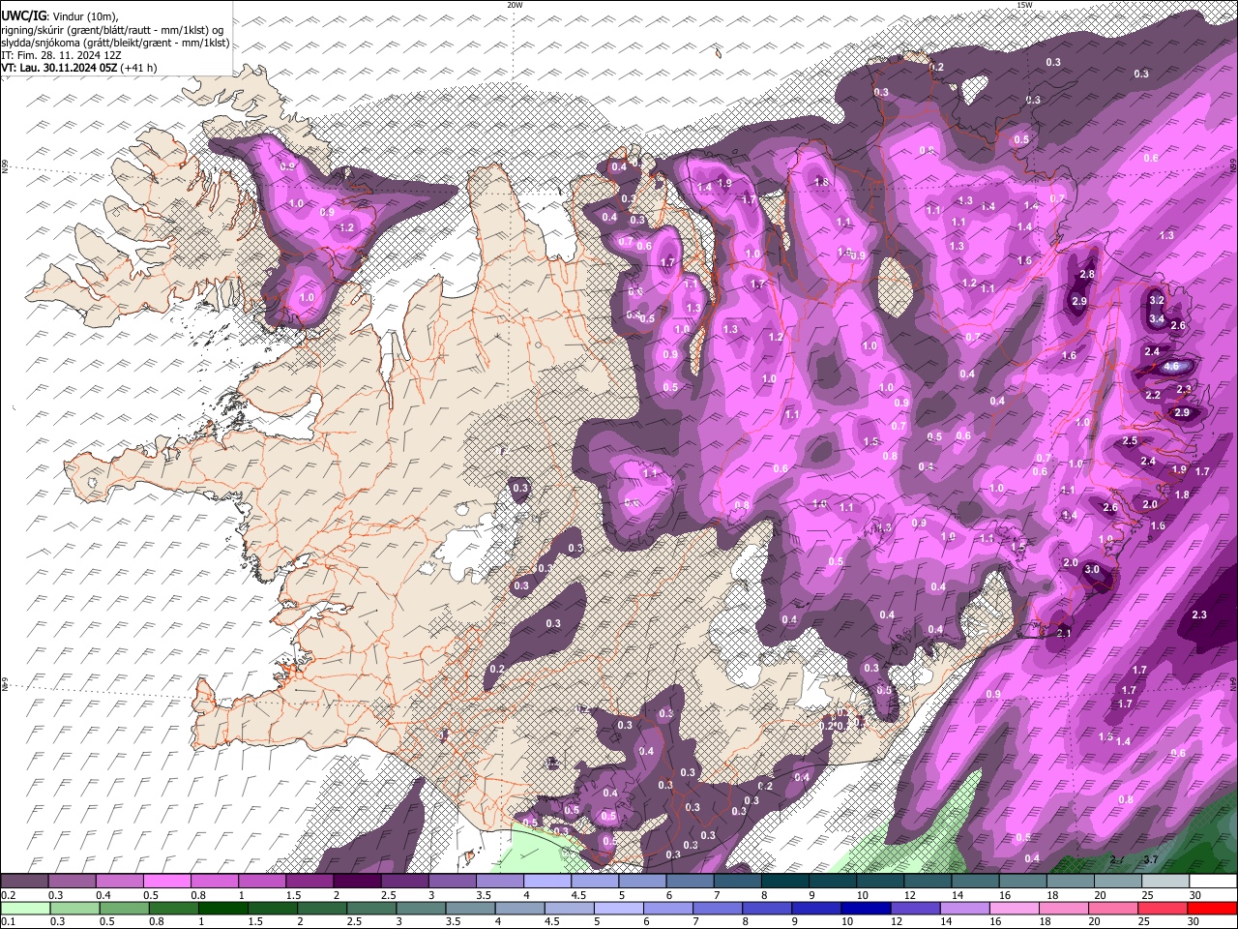Image resolution: width=1238 pixels, height=929 pixels.
Task: Select the top-row legend swatch starting at 0.8
Action: tap(215, 882)
